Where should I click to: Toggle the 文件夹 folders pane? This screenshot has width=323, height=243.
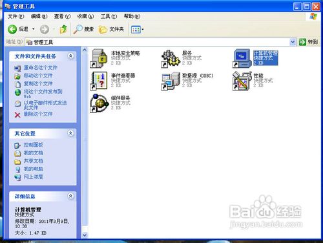(x=111, y=29)
